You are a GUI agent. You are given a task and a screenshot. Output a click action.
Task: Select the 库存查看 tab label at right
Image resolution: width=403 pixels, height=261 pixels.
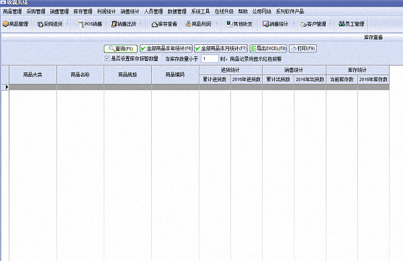click(373, 38)
